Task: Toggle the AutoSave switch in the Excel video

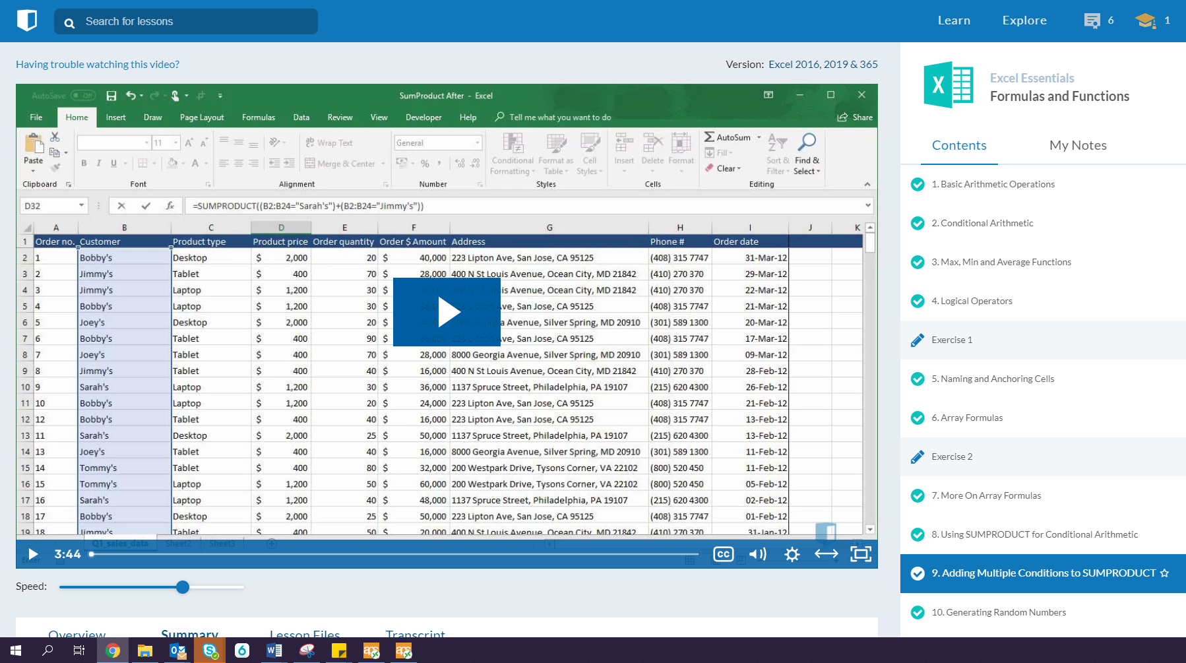Action: pos(83,96)
